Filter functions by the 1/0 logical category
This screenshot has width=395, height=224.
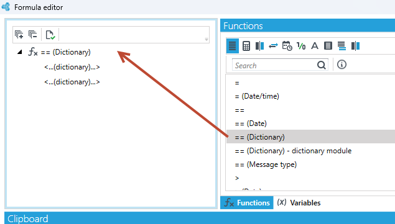click(301, 46)
